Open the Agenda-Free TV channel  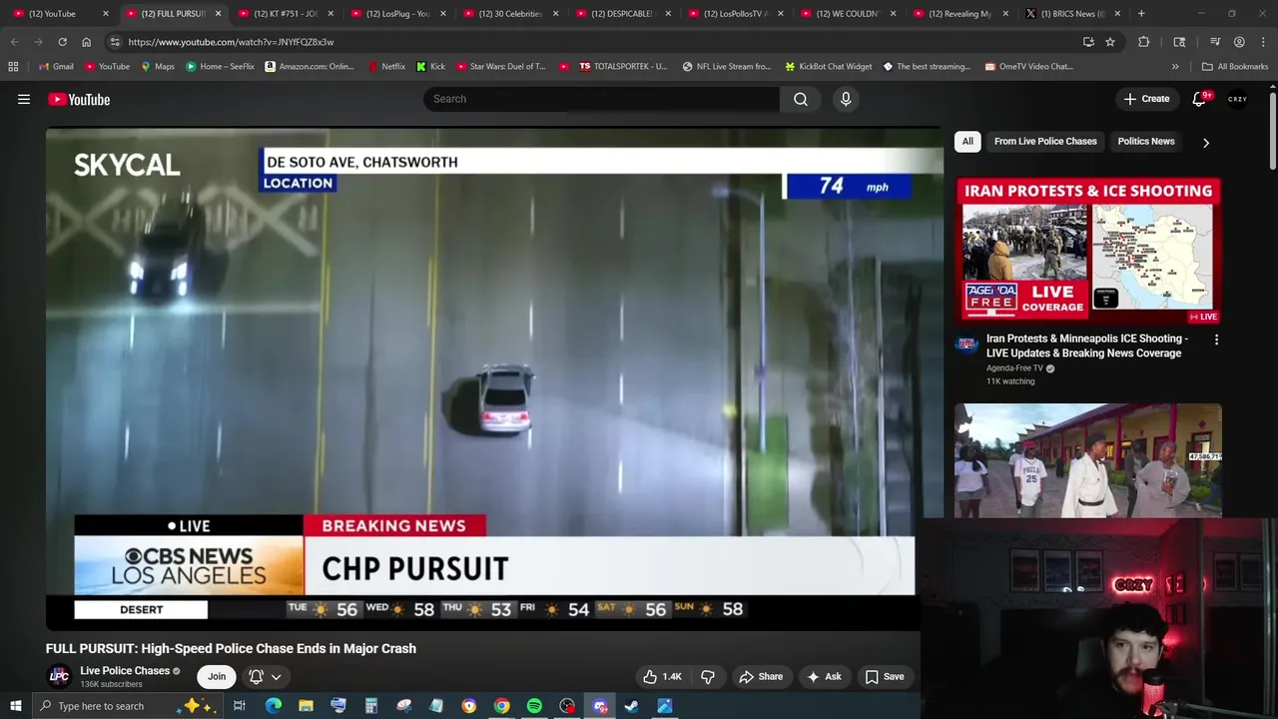pos(1014,368)
